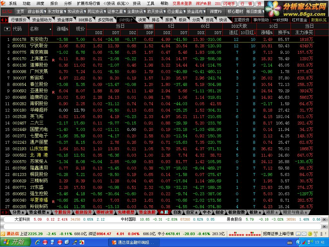329x247 pixels.
Task: Click the small dot sort marker after 名称
Action: 50,29
